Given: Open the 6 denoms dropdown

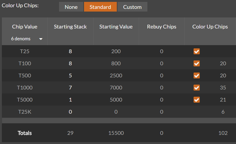Looking at the screenshot, I should pos(25,39).
